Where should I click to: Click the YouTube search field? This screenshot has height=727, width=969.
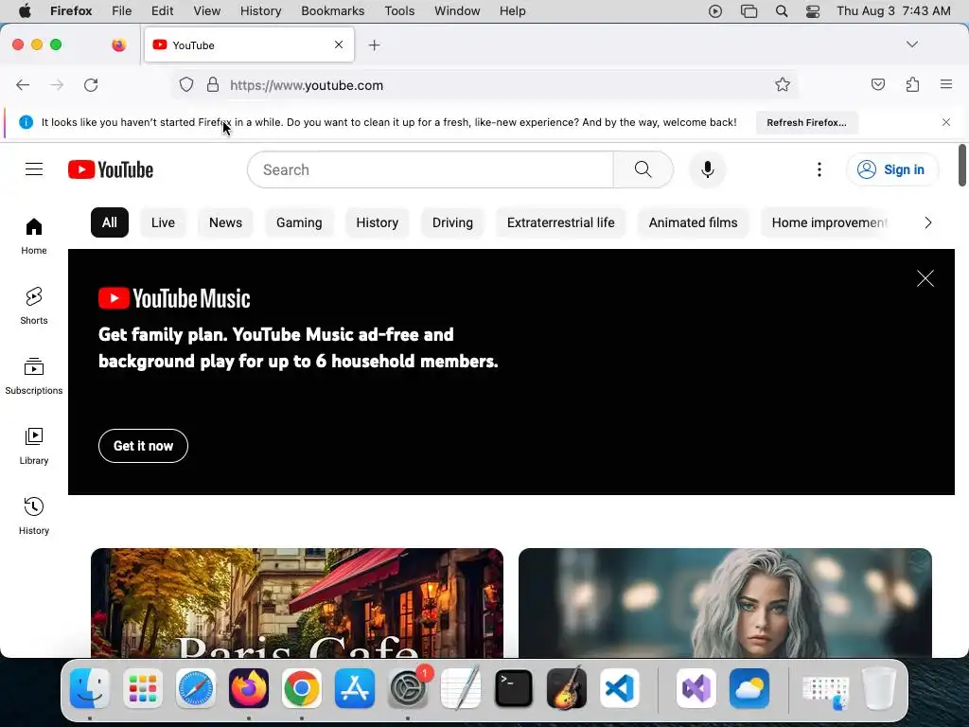tap(431, 169)
